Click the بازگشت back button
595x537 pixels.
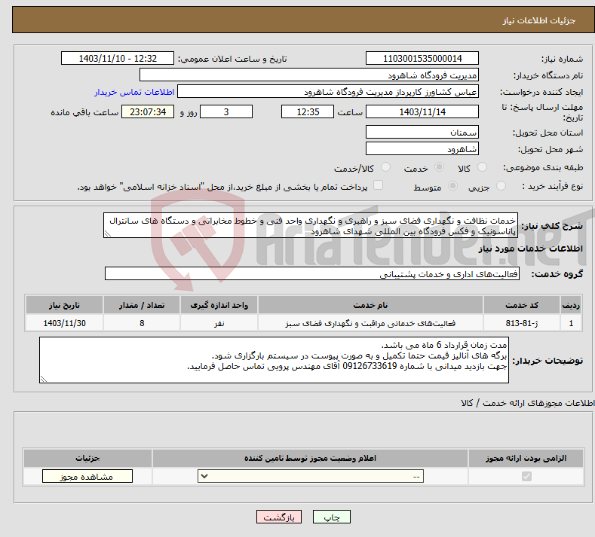tap(279, 517)
